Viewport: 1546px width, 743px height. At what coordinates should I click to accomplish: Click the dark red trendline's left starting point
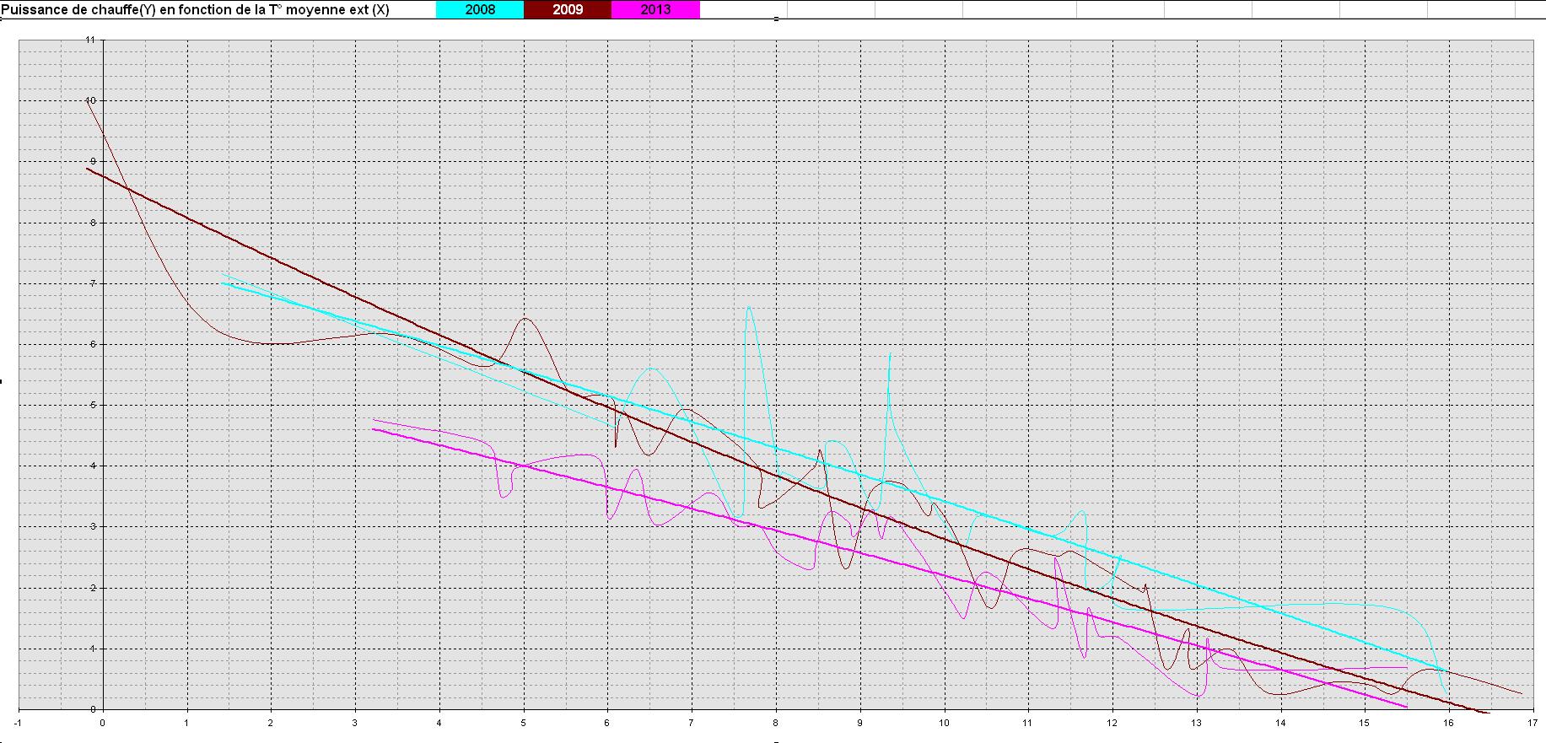(87, 169)
